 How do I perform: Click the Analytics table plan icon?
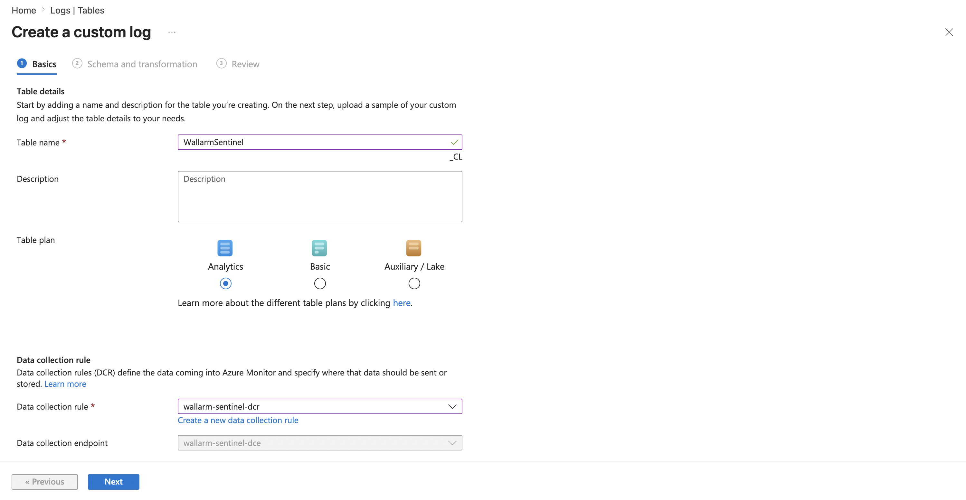(x=225, y=248)
